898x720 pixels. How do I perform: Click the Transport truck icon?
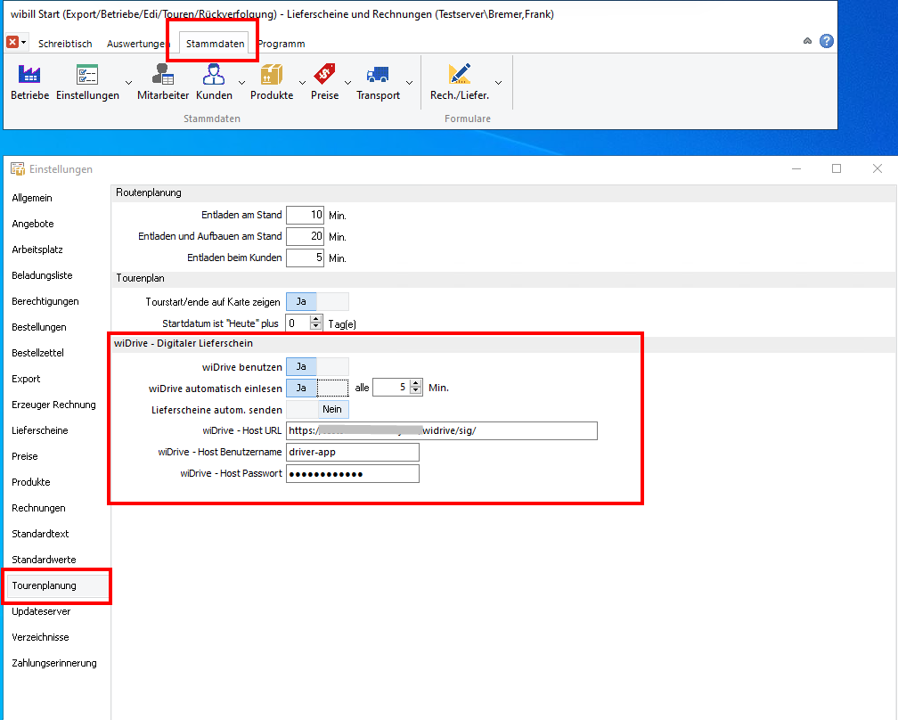(378, 75)
